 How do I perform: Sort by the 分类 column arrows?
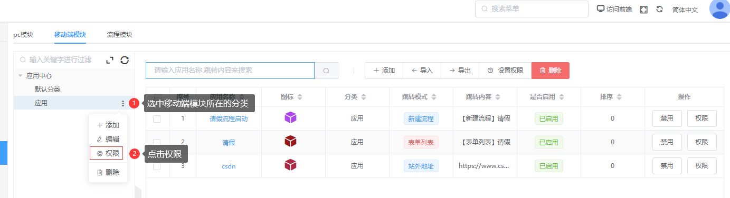click(364, 97)
